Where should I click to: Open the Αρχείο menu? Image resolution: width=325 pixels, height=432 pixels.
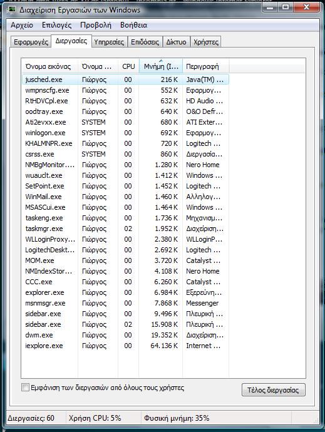[x=22, y=25]
